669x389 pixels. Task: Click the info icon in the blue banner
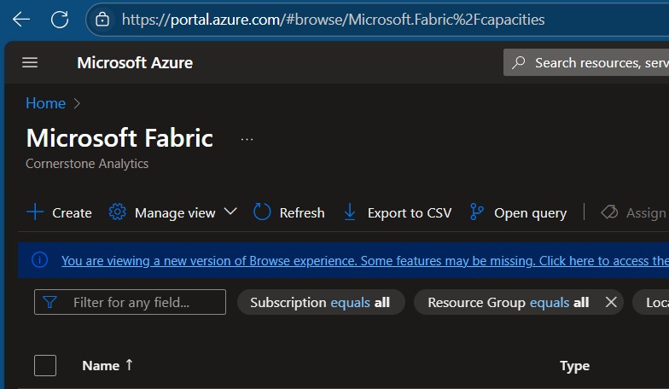tap(39, 259)
